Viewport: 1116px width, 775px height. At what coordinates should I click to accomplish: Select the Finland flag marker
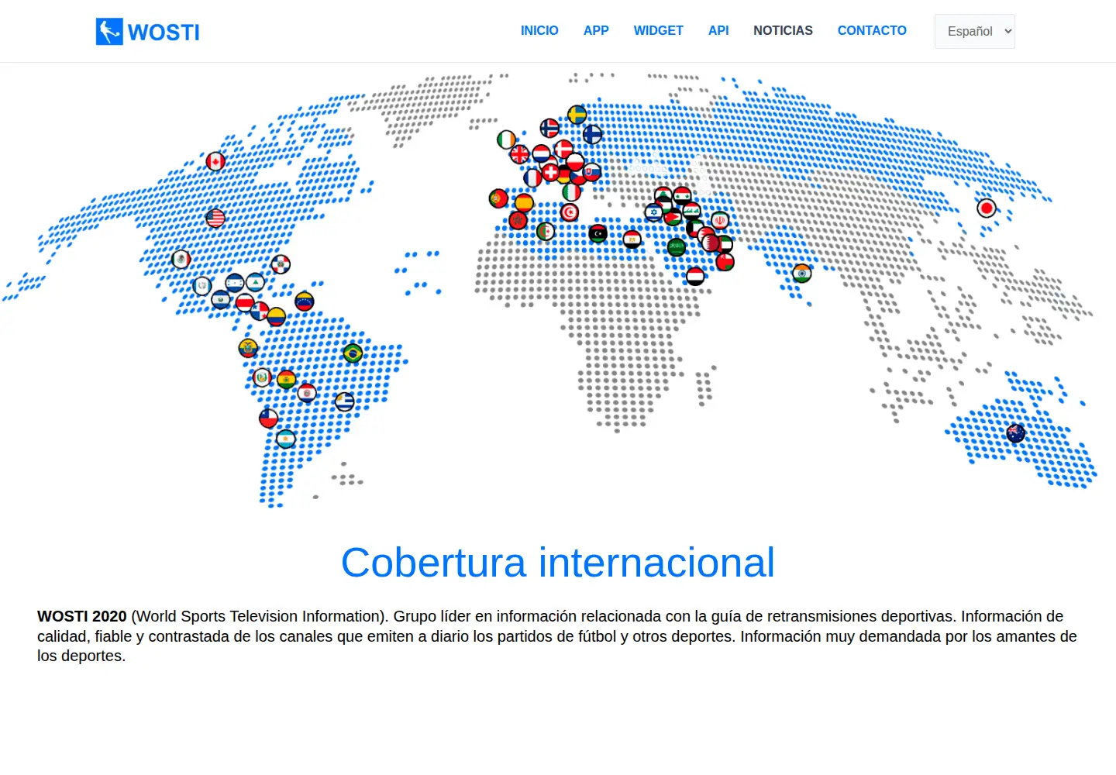[592, 135]
